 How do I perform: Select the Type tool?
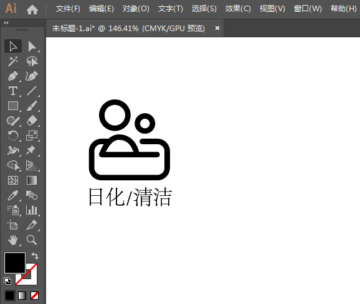tap(13, 91)
